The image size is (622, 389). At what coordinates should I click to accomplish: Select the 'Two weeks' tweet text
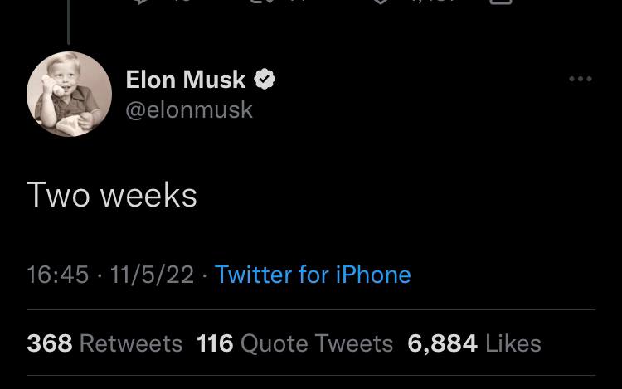point(112,195)
